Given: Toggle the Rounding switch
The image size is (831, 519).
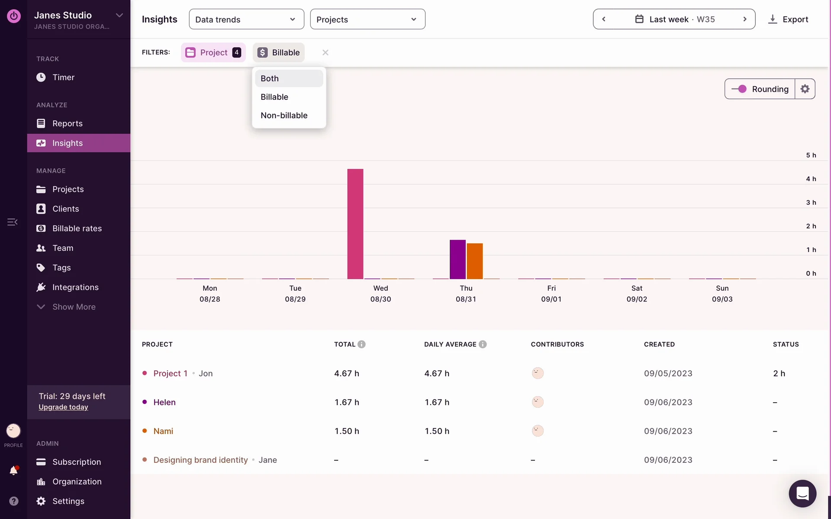Looking at the screenshot, I should tap(739, 89).
